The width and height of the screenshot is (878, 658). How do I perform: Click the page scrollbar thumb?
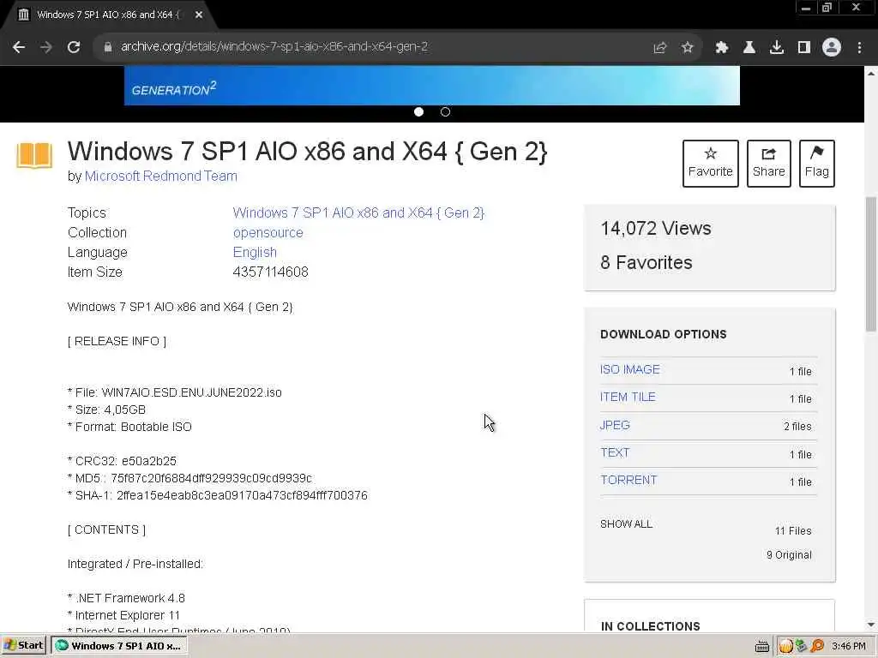coord(871,264)
